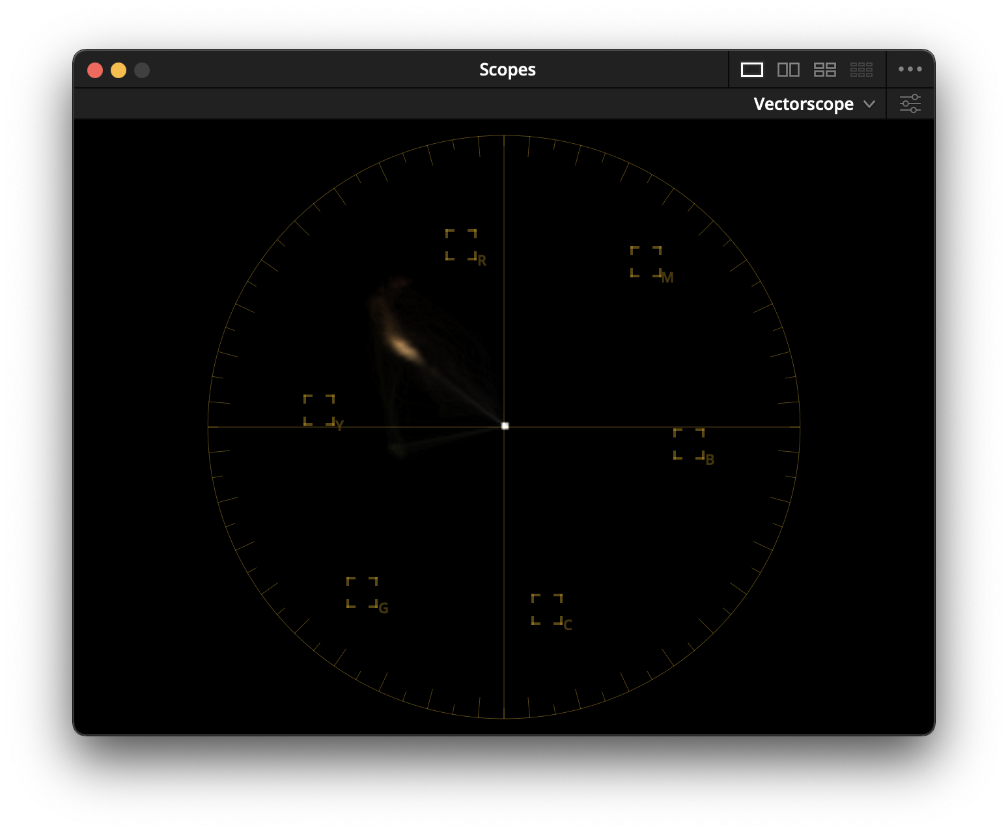Click the bright skin-tone trace blob
The image size is (1008, 832).
405,348
